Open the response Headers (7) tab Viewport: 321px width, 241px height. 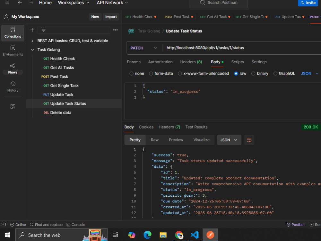169,127
